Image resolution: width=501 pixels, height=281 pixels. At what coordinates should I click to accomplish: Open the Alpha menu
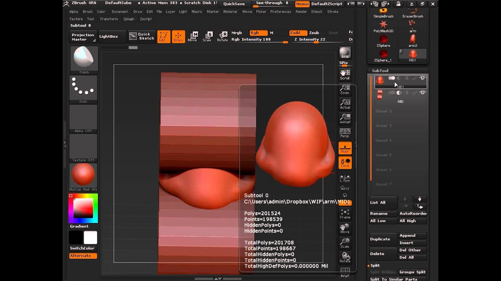coord(74,12)
